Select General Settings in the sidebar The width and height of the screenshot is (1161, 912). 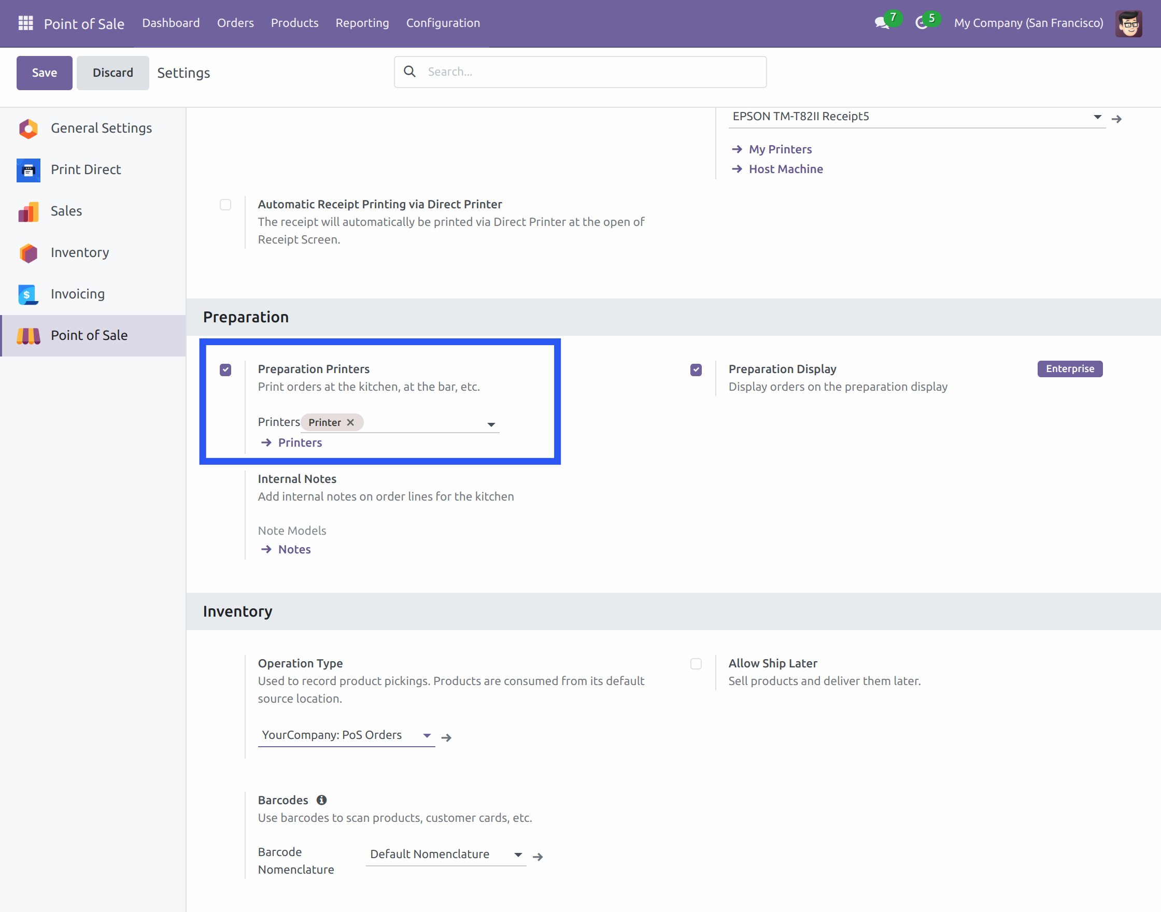(x=101, y=128)
